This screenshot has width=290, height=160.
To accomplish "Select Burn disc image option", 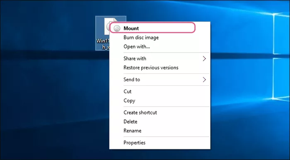I will tap(160, 38).
